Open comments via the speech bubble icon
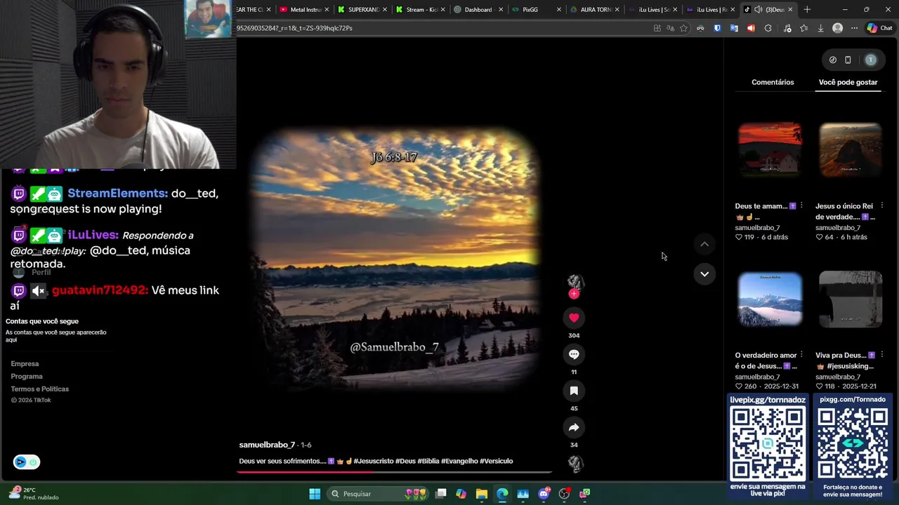 click(x=574, y=354)
